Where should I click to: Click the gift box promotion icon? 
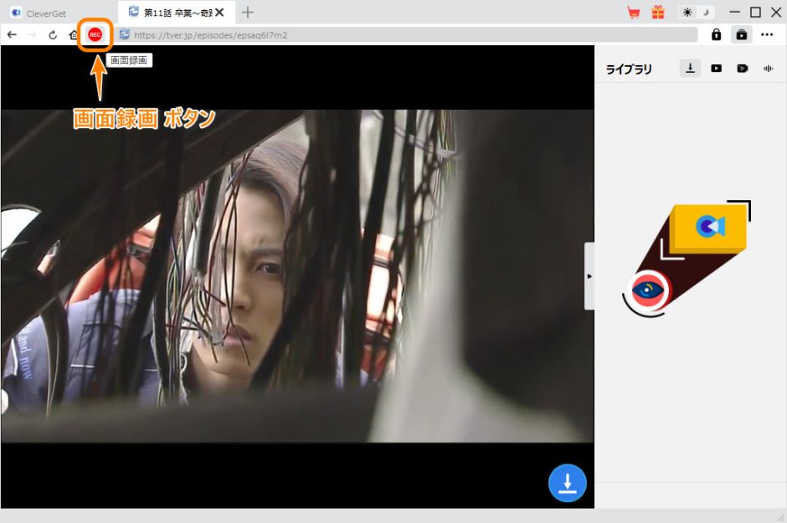659,13
